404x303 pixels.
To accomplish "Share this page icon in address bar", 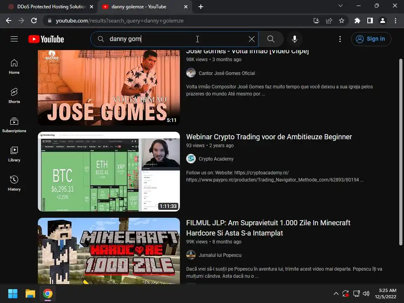I will pos(329,21).
